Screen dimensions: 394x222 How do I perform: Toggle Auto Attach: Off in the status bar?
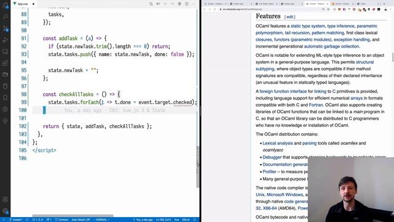[x=81, y=220]
